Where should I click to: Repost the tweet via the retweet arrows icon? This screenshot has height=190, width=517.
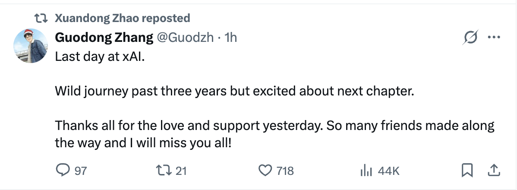pos(165,171)
